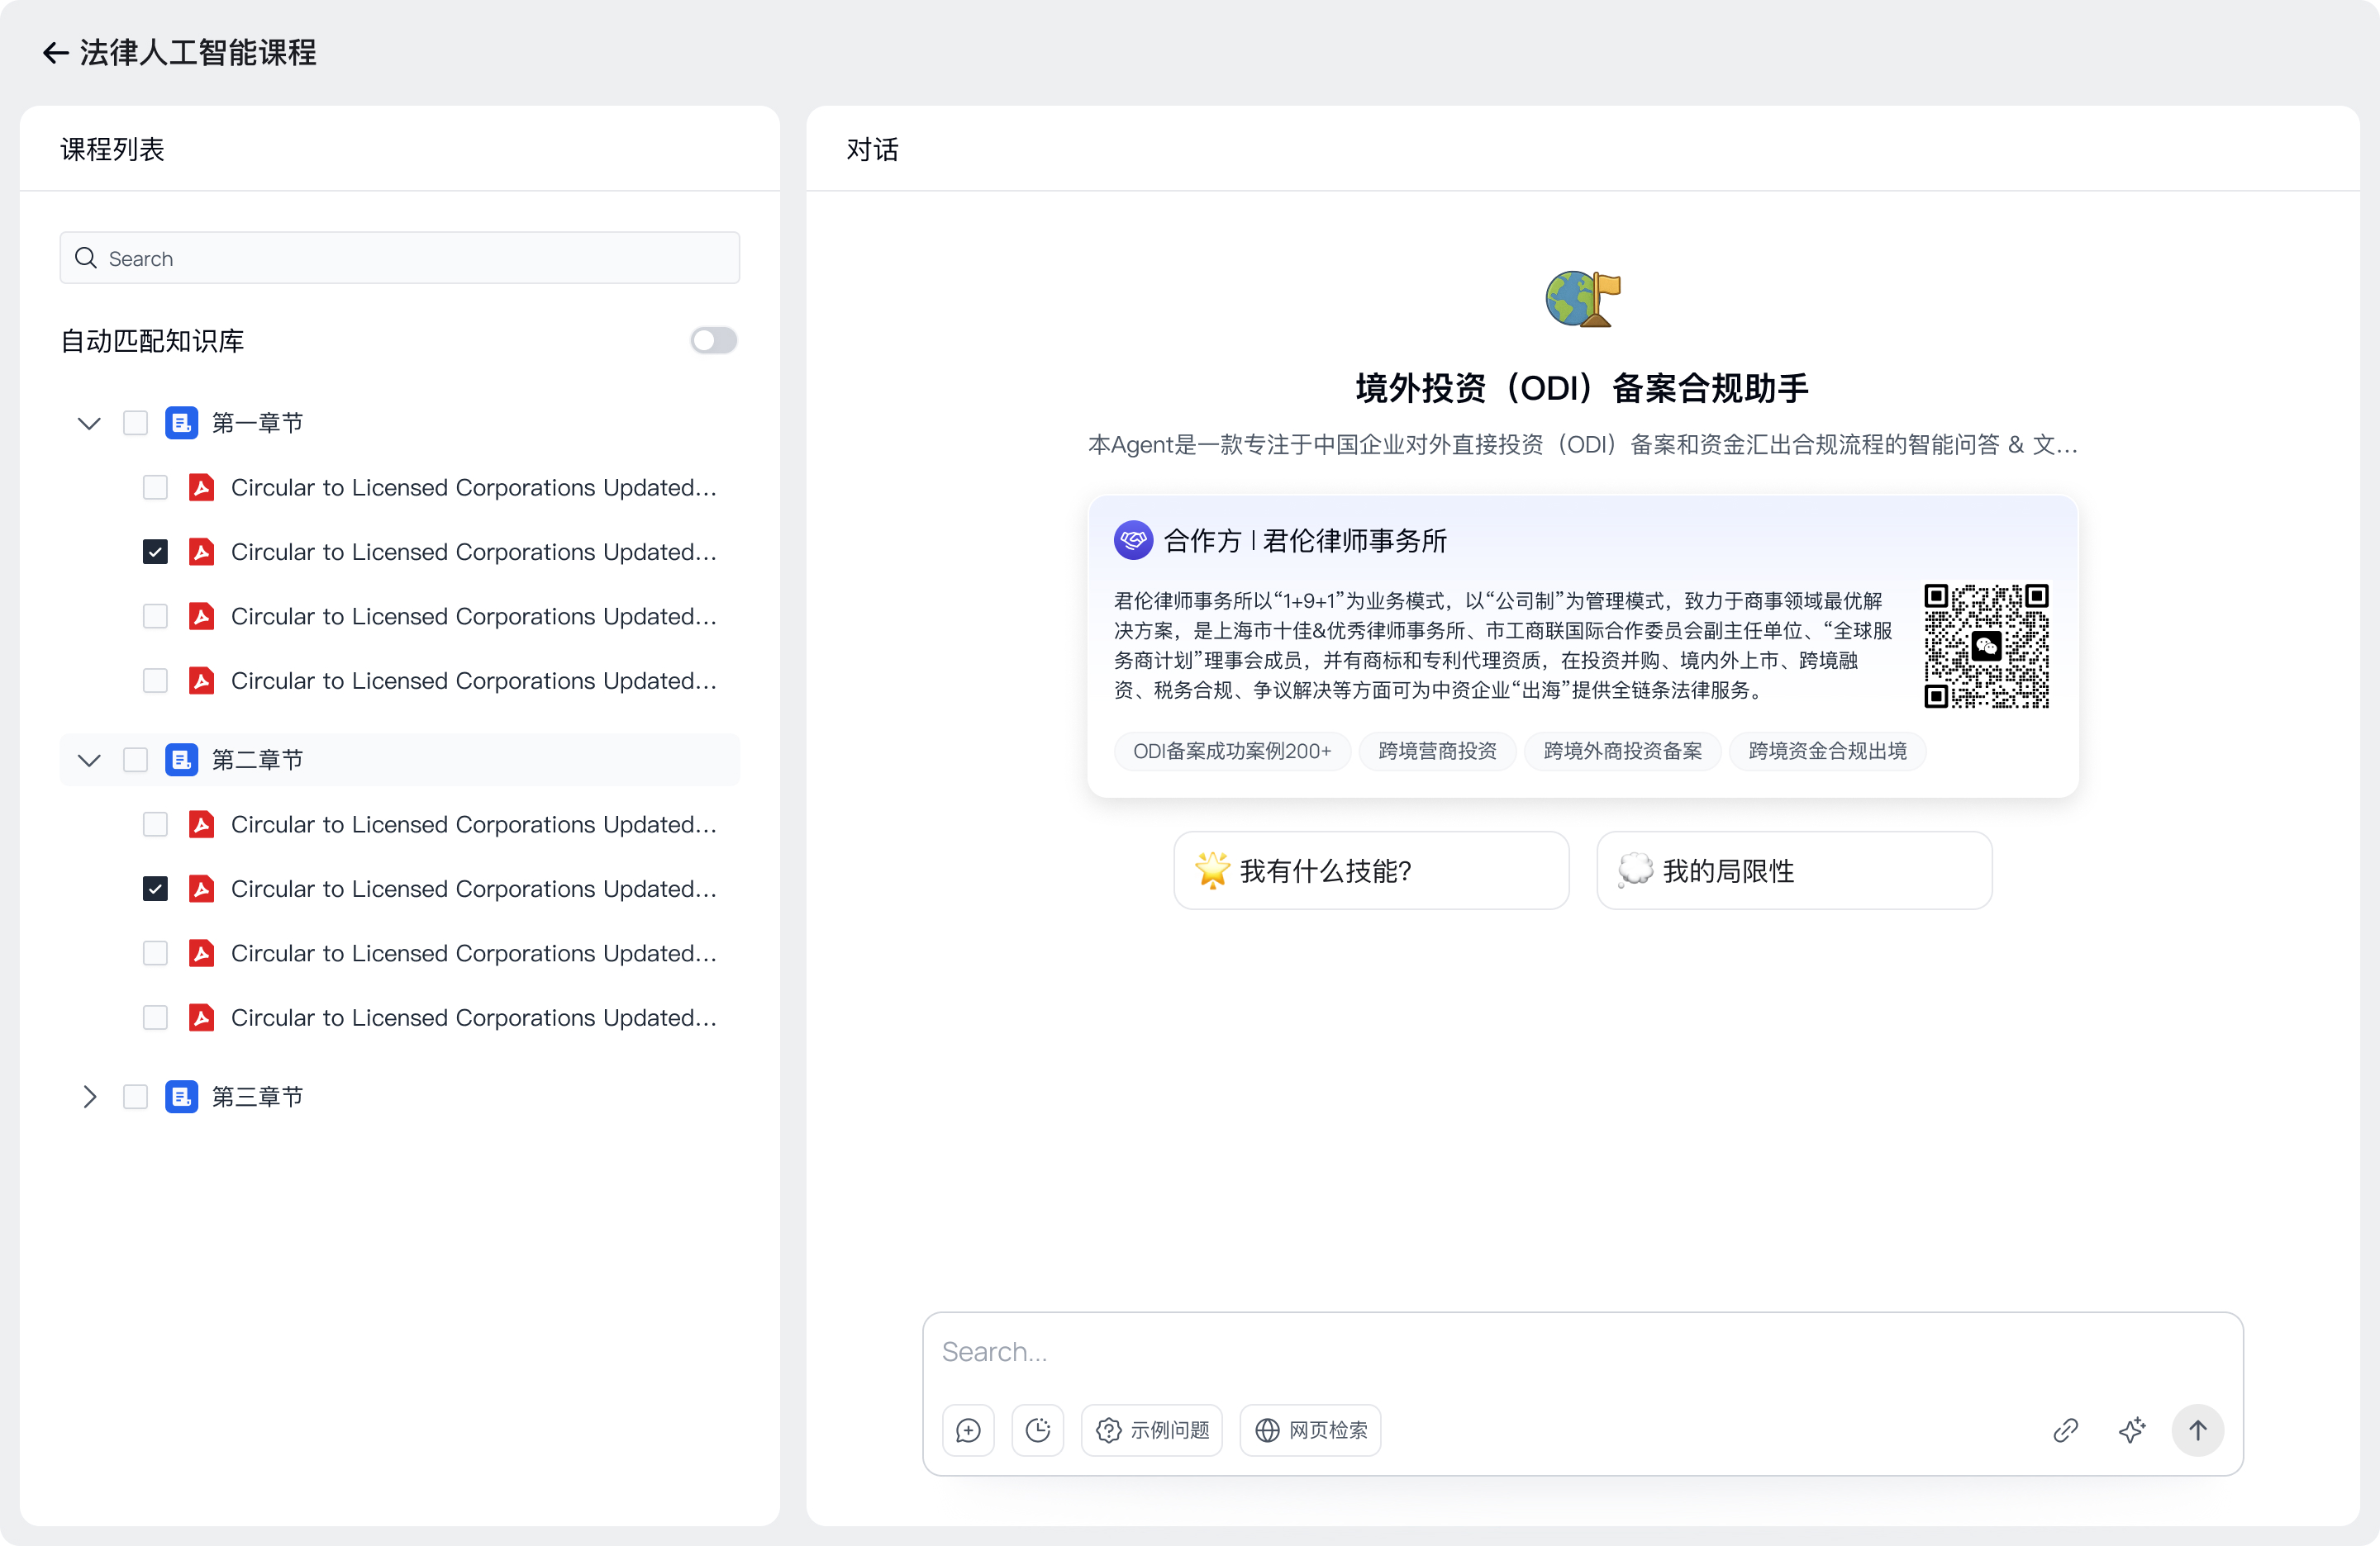
Task: Start a new chat with the speech-bubble plus icon
Action: coord(968,1430)
